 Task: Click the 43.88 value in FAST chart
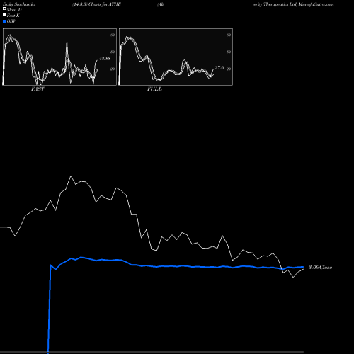(105, 59)
